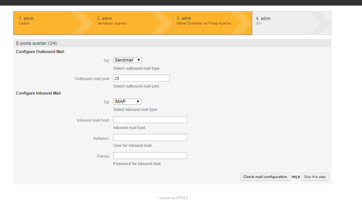Click Check mail configuration button

(x=265, y=177)
